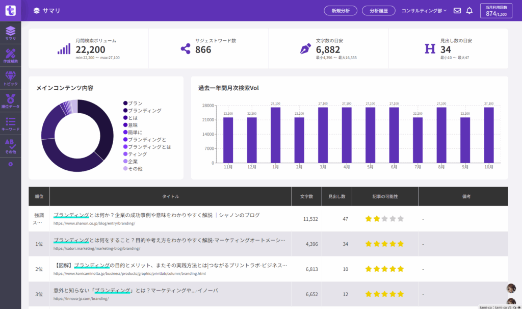Click the app logo in top-left
522x309 pixels.
[x=10, y=10]
